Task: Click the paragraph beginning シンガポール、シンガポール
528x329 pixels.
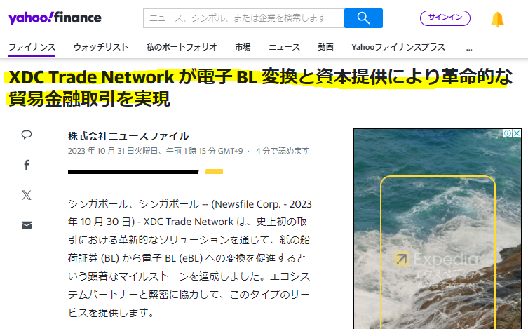Action: [190, 258]
